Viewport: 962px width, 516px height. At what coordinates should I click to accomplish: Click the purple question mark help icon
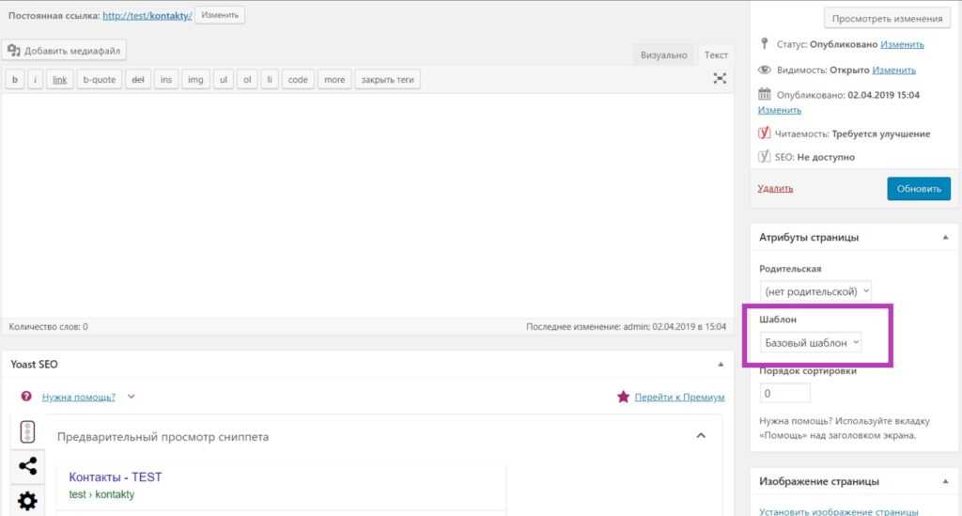coord(26,397)
